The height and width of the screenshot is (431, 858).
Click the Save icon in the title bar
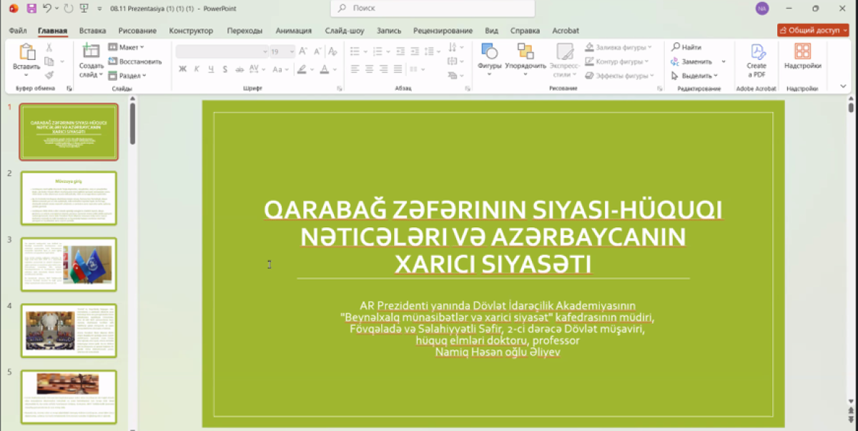tap(31, 9)
